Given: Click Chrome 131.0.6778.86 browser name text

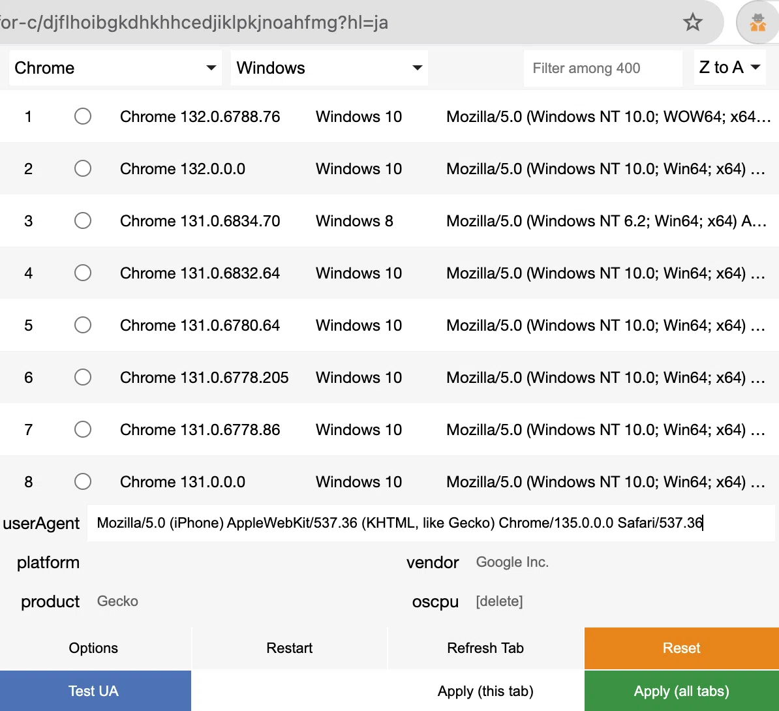Looking at the screenshot, I should pos(200,429).
